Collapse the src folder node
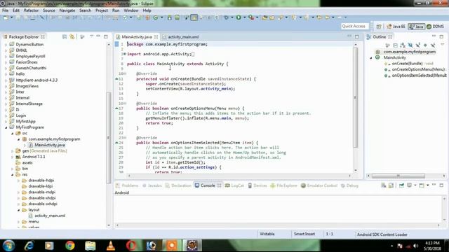Viewport: 449px width, 252px height. pyautogui.click(x=13, y=134)
